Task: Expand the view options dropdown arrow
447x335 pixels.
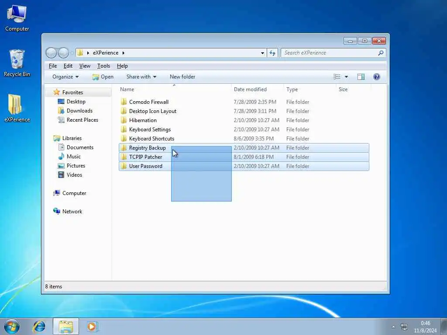Action: (x=346, y=77)
